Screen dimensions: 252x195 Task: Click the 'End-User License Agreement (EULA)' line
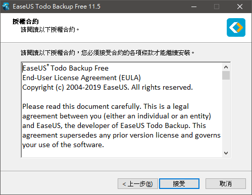pos(81,78)
